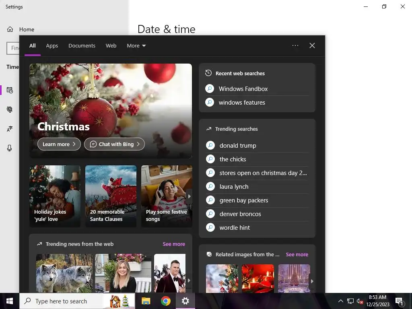412x309 pixels.
Task: Restore down the Settings window
Action: (x=384, y=6)
